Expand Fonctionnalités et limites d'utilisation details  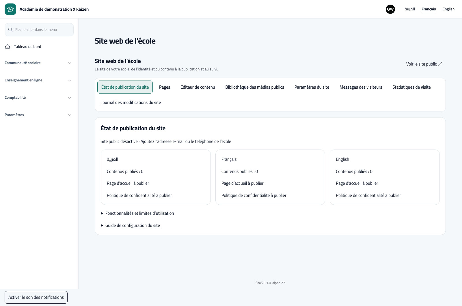137,213
